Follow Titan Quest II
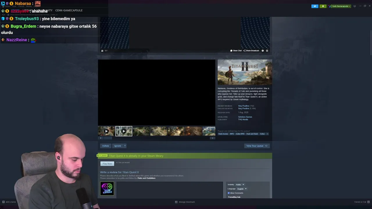 [x=105, y=146]
